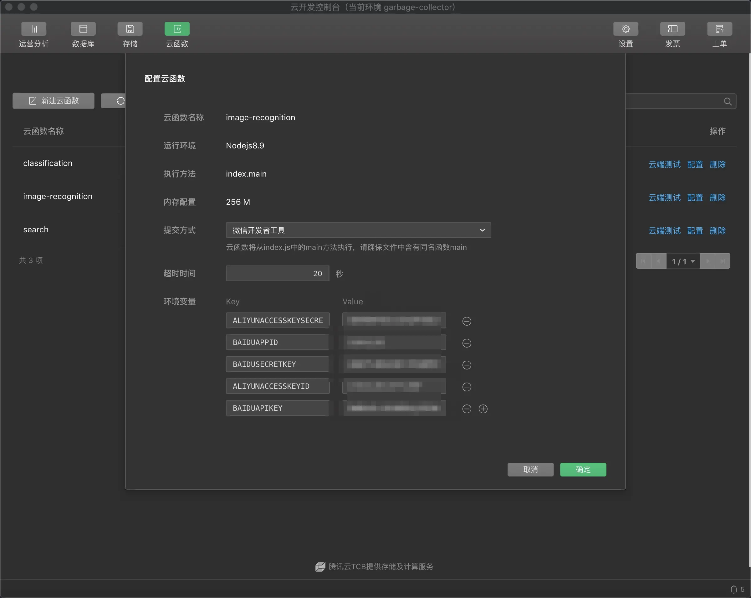Expand the 提交方式 dropdown
The width and height of the screenshot is (751, 598).
[x=358, y=230]
